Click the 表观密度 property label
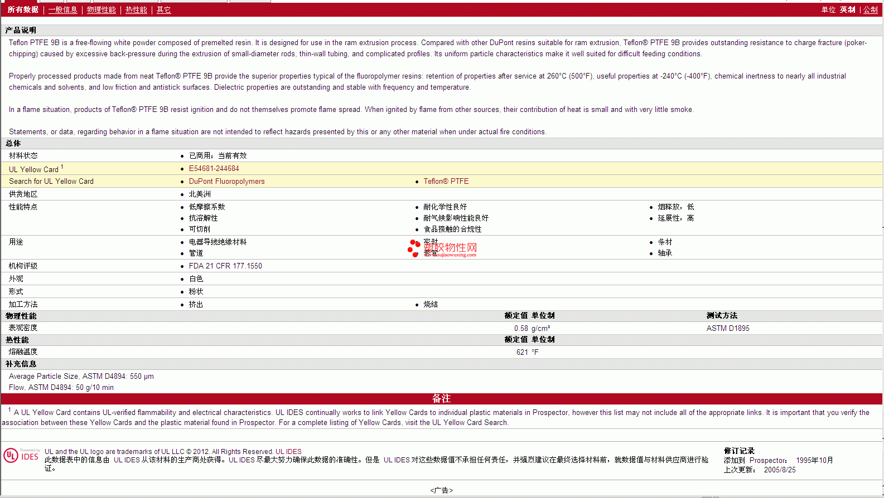 coord(23,328)
